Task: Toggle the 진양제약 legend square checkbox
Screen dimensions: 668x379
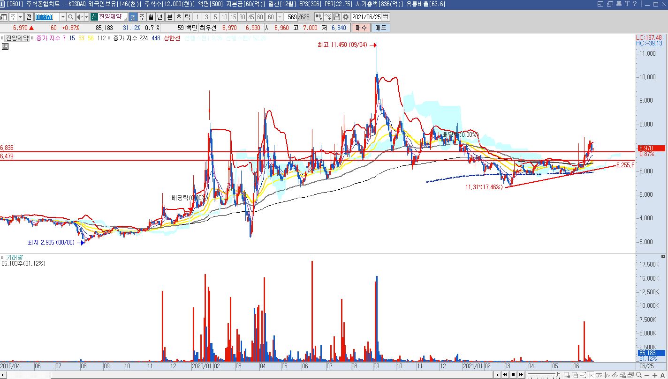Action: [x=2, y=38]
